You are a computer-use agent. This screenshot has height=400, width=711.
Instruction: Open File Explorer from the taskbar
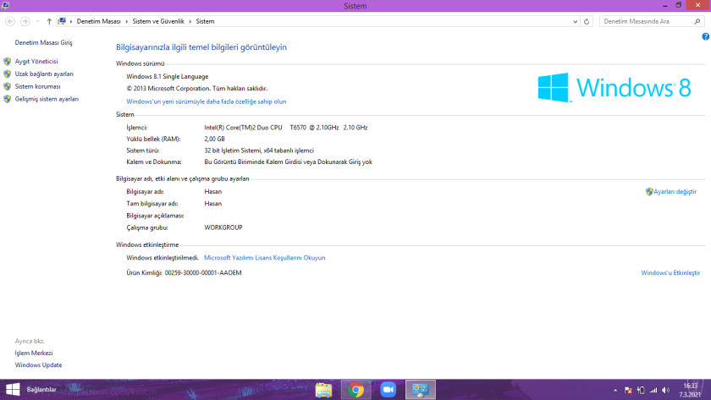pyautogui.click(x=323, y=390)
